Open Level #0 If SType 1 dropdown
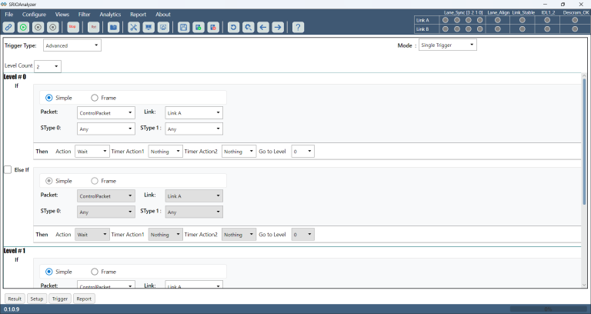This screenshot has width=591, height=314. [194, 129]
